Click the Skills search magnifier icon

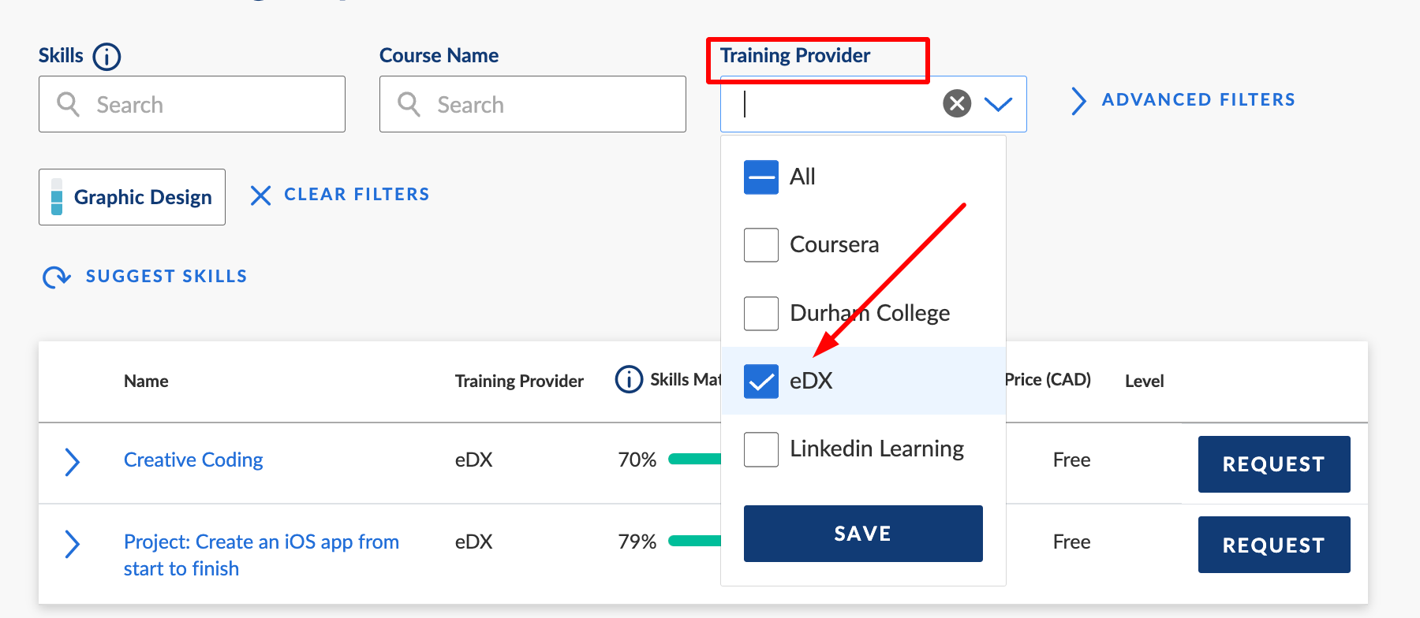coord(69,104)
